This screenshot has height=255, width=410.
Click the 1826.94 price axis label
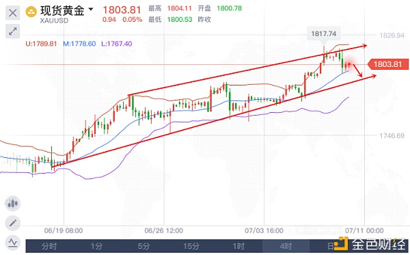(x=392, y=36)
